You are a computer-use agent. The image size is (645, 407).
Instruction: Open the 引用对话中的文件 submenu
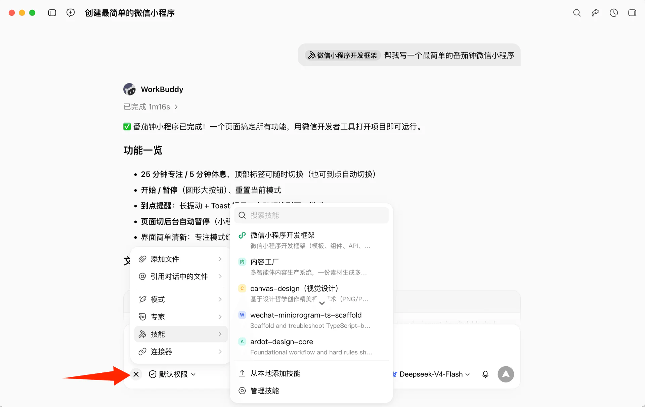[181, 276]
